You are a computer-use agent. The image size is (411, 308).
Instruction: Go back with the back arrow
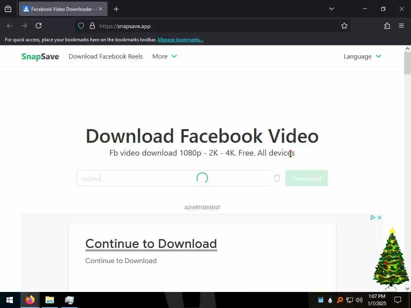(x=10, y=26)
